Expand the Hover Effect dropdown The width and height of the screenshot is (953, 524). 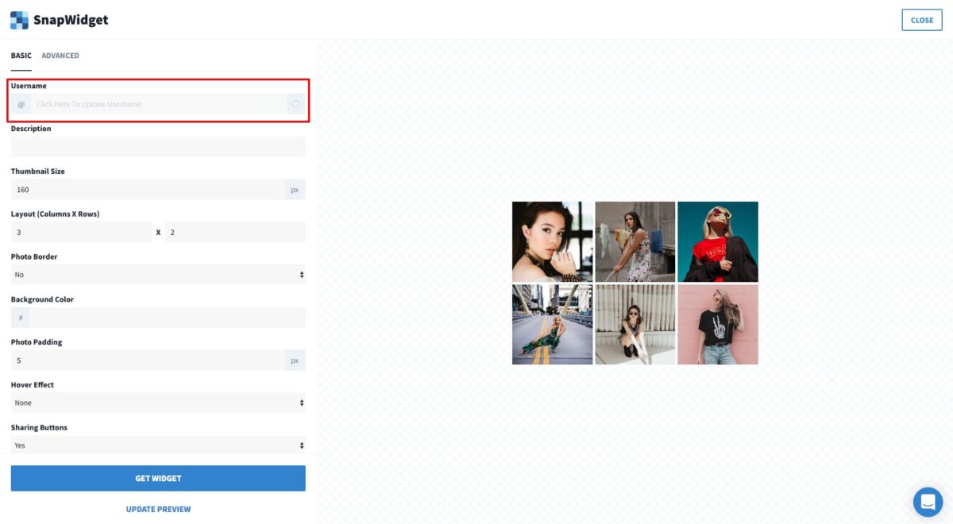(158, 403)
